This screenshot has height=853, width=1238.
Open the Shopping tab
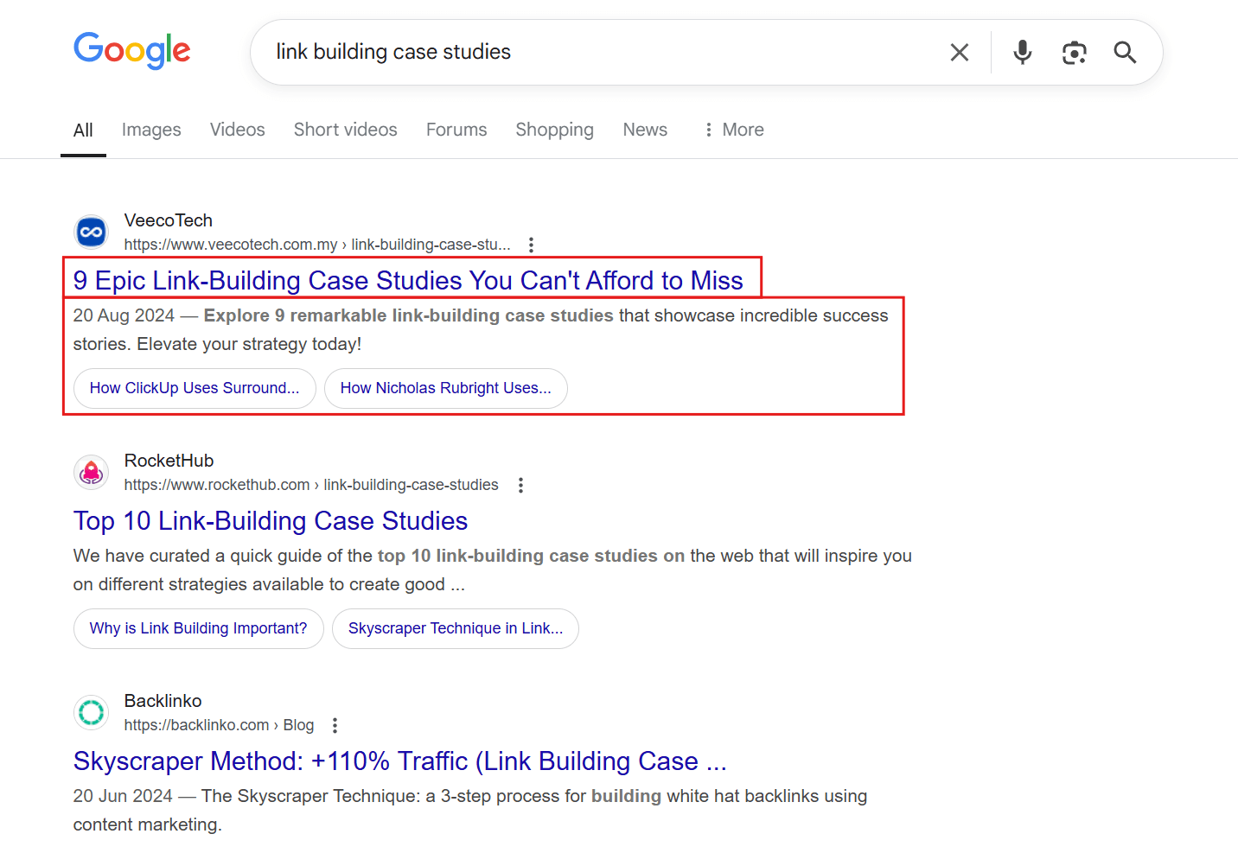coord(555,130)
